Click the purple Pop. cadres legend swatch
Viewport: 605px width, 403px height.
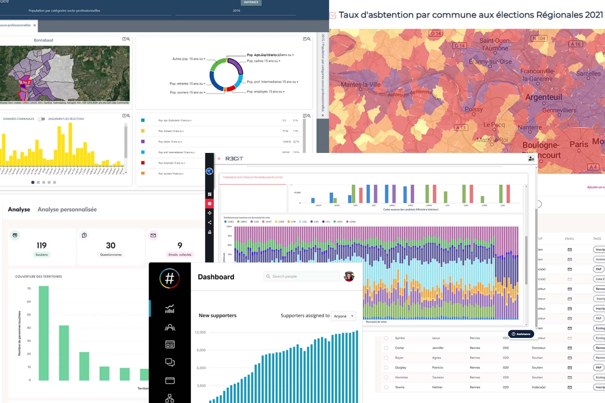pos(143,142)
